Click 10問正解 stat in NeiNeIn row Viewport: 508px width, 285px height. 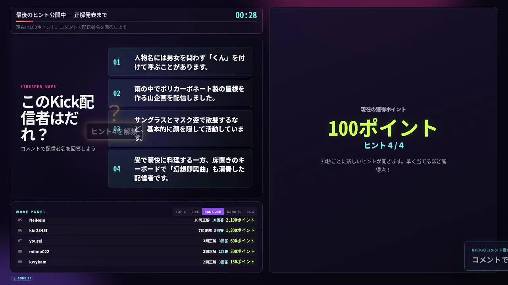202,220
